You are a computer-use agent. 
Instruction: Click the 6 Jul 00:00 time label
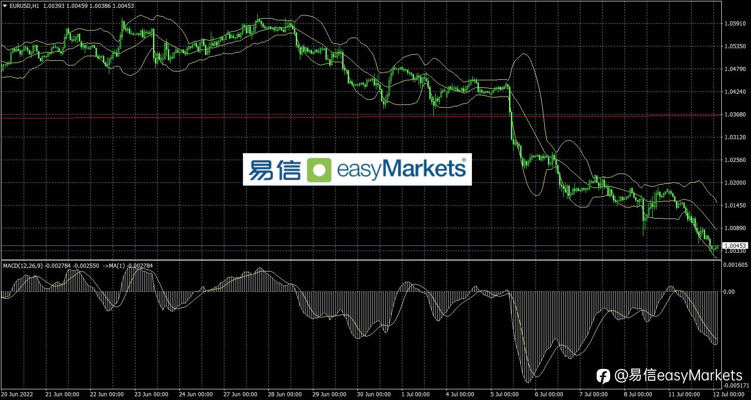[x=549, y=394]
